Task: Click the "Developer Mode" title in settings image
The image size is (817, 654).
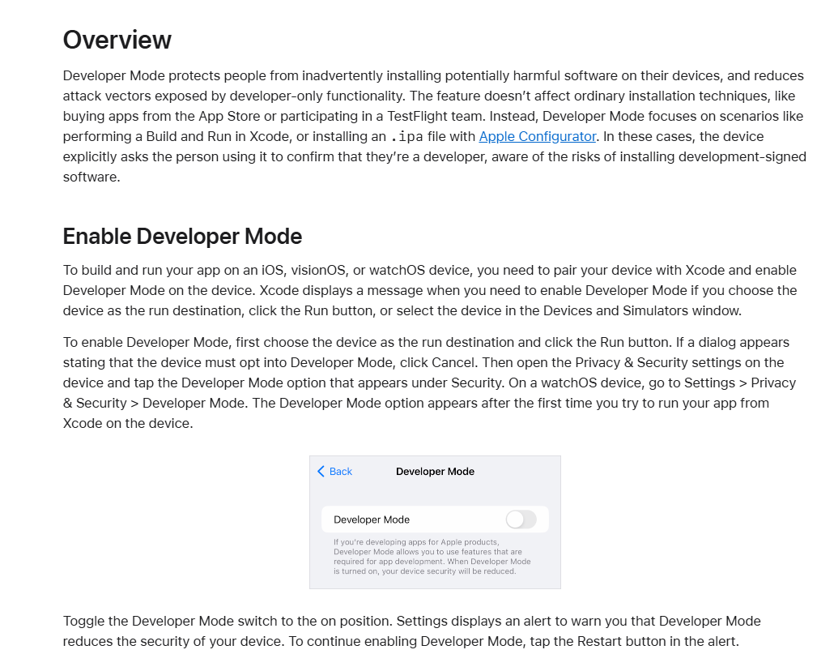Action: [435, 472]
